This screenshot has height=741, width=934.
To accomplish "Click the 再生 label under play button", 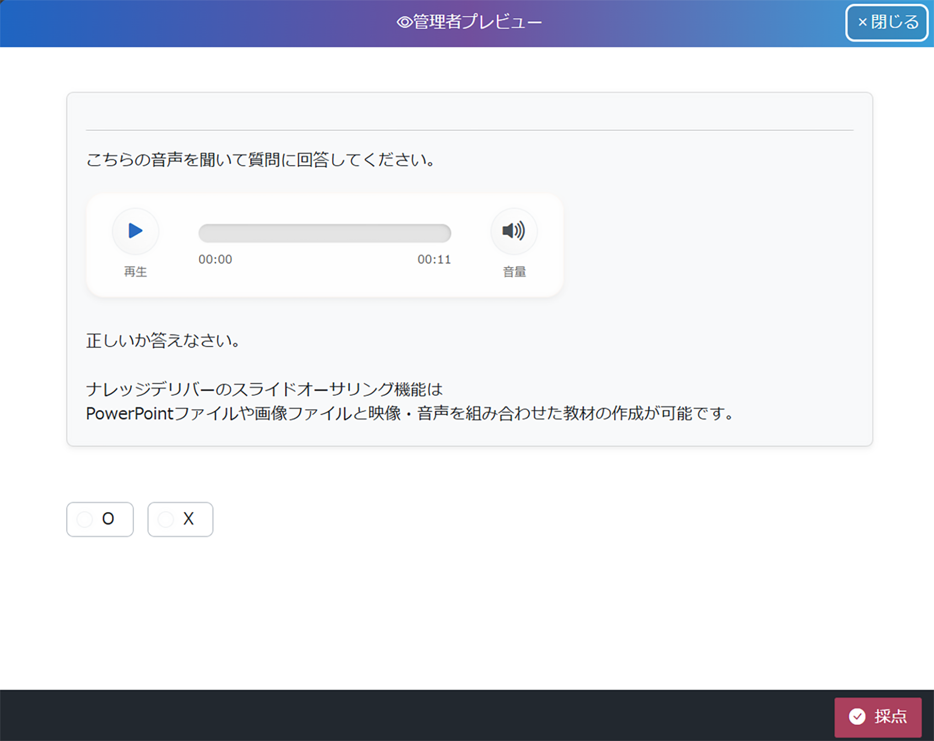I will pos(136,272).
